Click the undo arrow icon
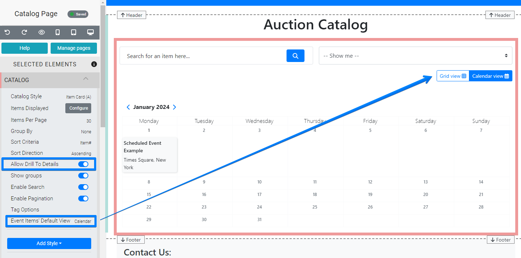Viewport: 521px width, 258px height. (7, 32)
